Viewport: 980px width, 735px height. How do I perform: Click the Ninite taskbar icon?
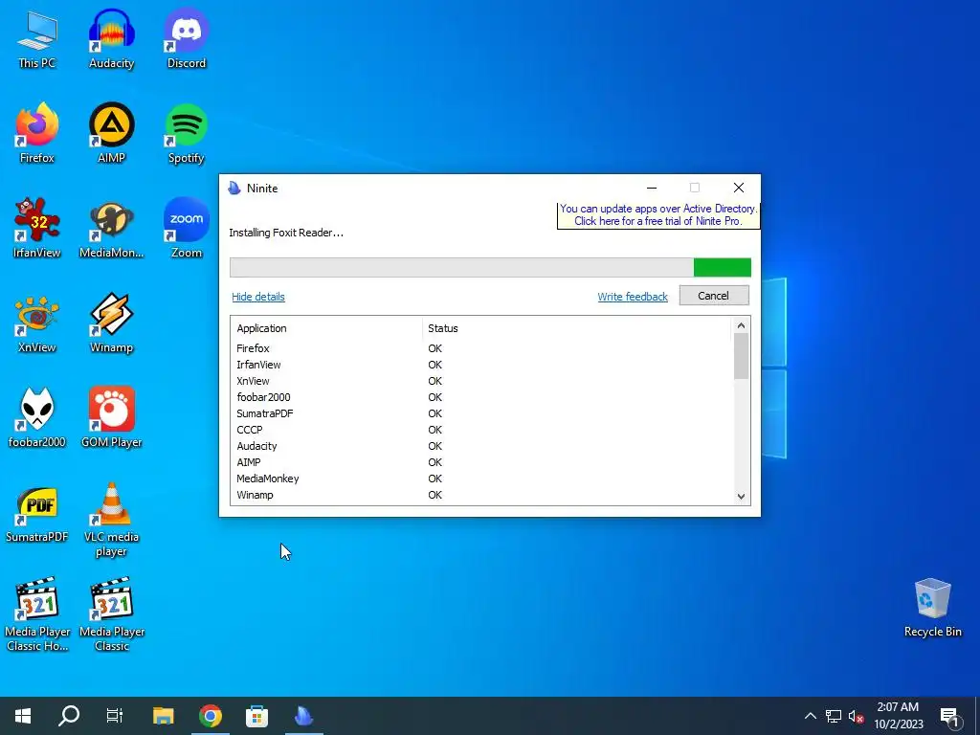pos(303,716)
